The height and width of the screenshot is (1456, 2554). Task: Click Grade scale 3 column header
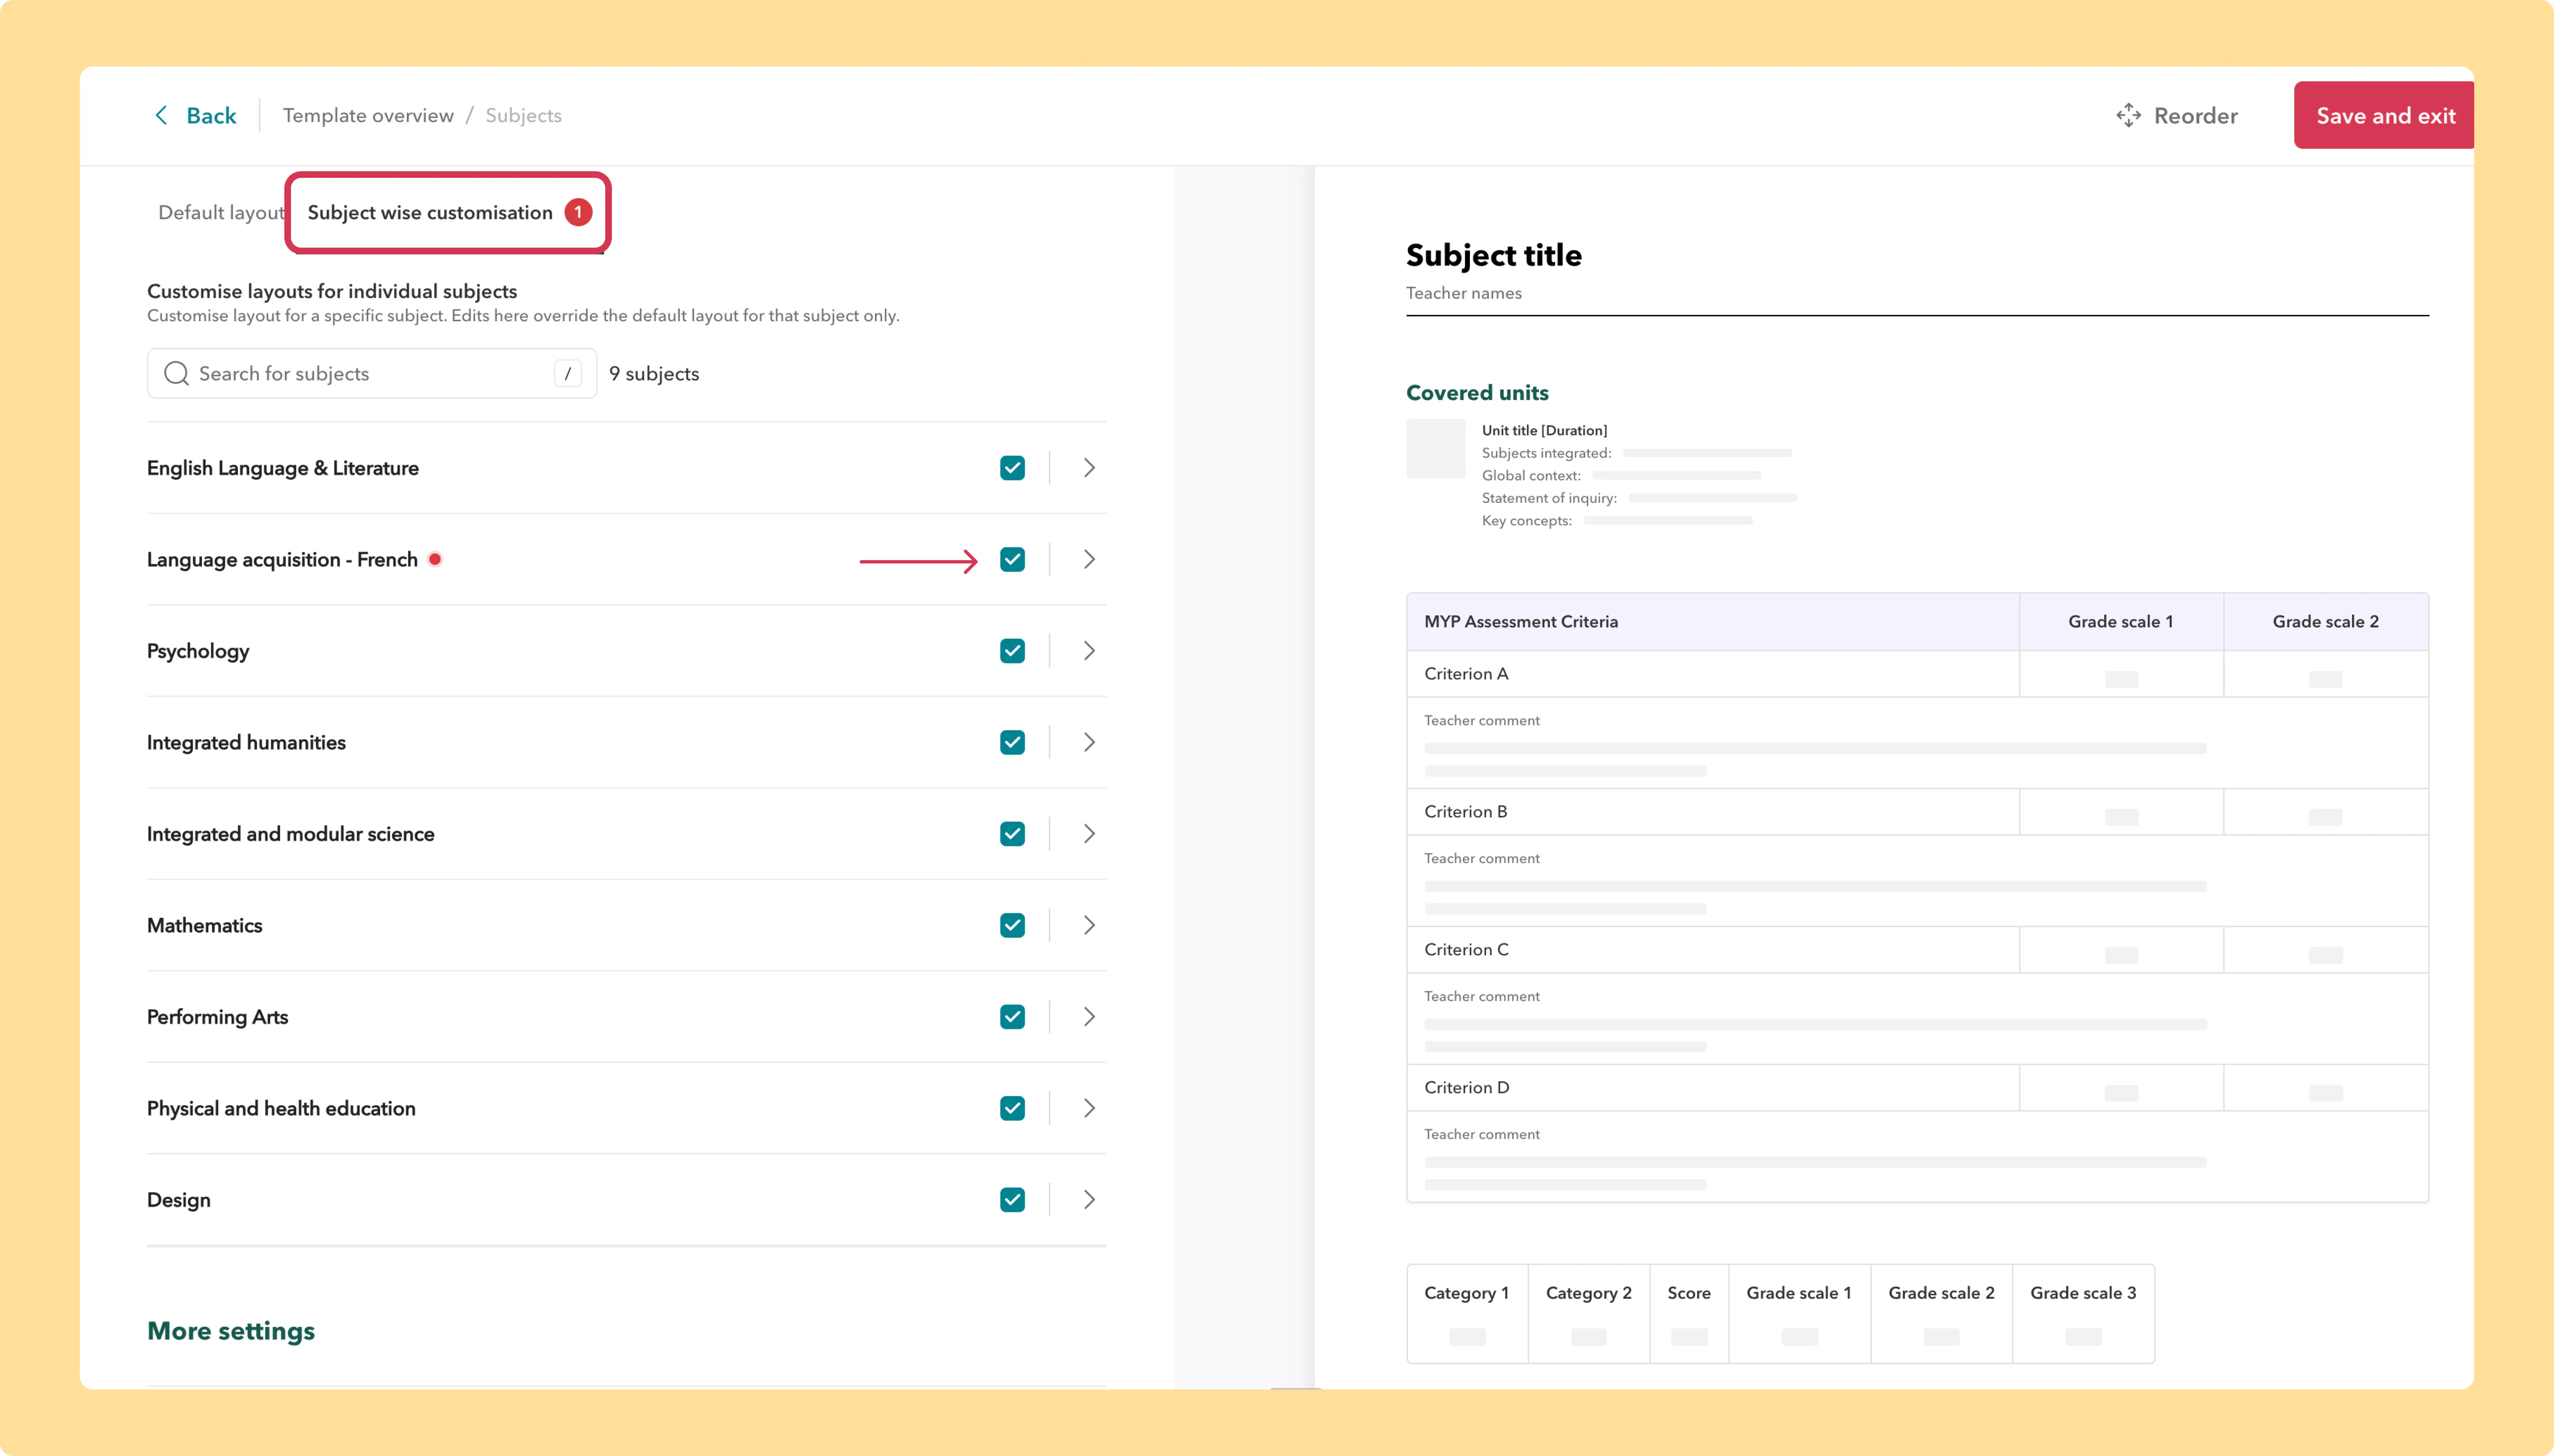tap(2083, 1293)
